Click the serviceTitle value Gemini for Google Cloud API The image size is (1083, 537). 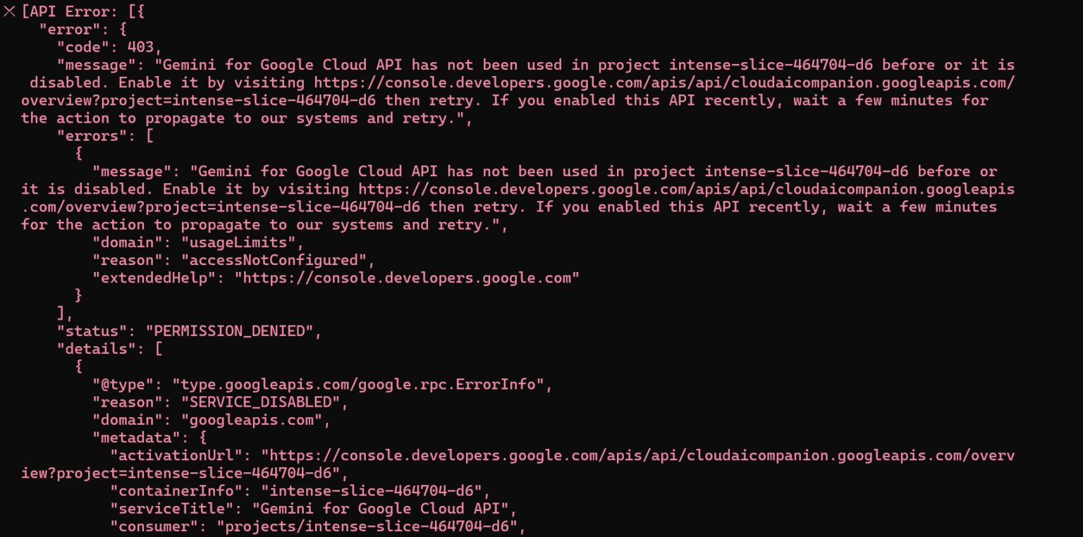click(376, 509)
